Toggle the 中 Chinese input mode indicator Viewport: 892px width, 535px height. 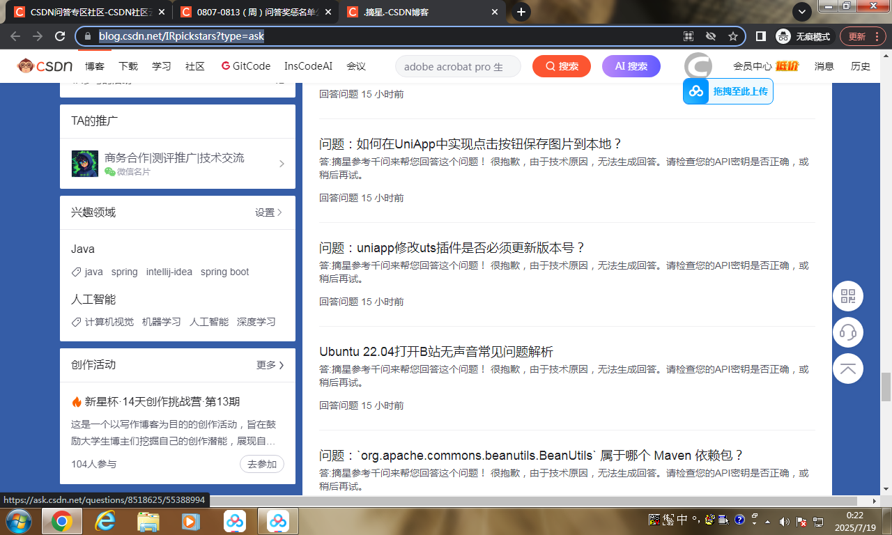click(x=682, y=519)
